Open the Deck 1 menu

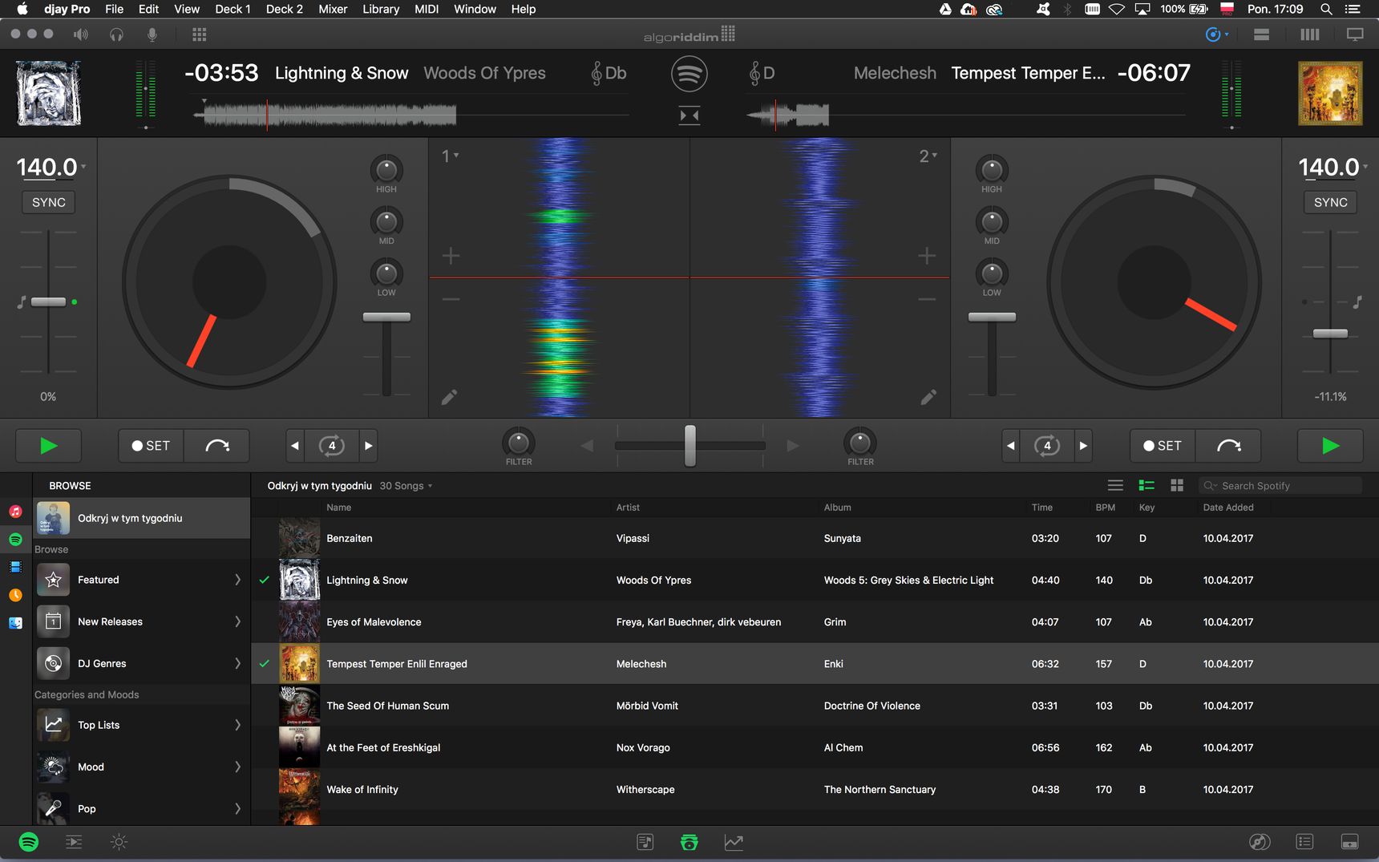tap(233, 9)
